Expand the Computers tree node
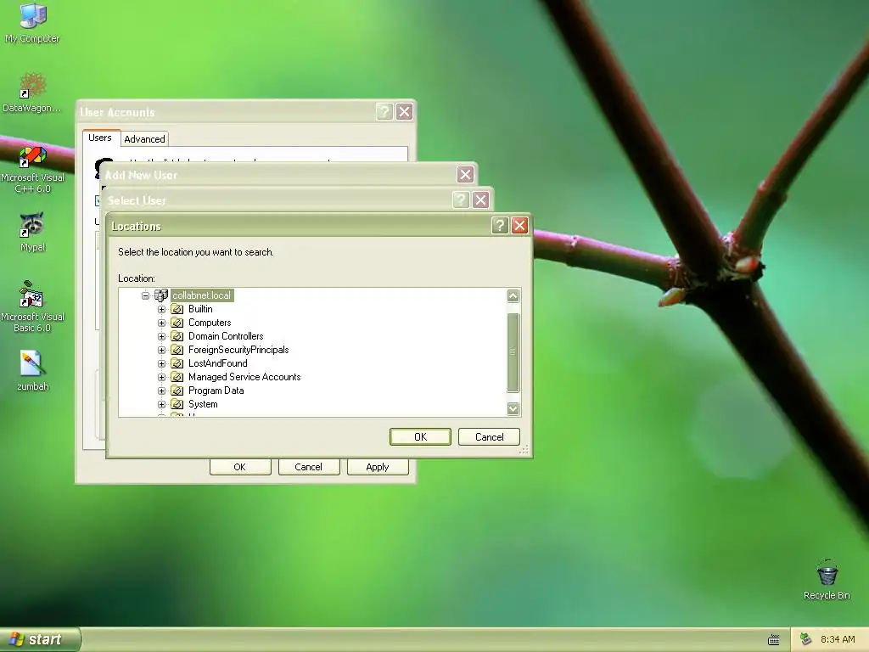869x652 pixels. [161, 323]
